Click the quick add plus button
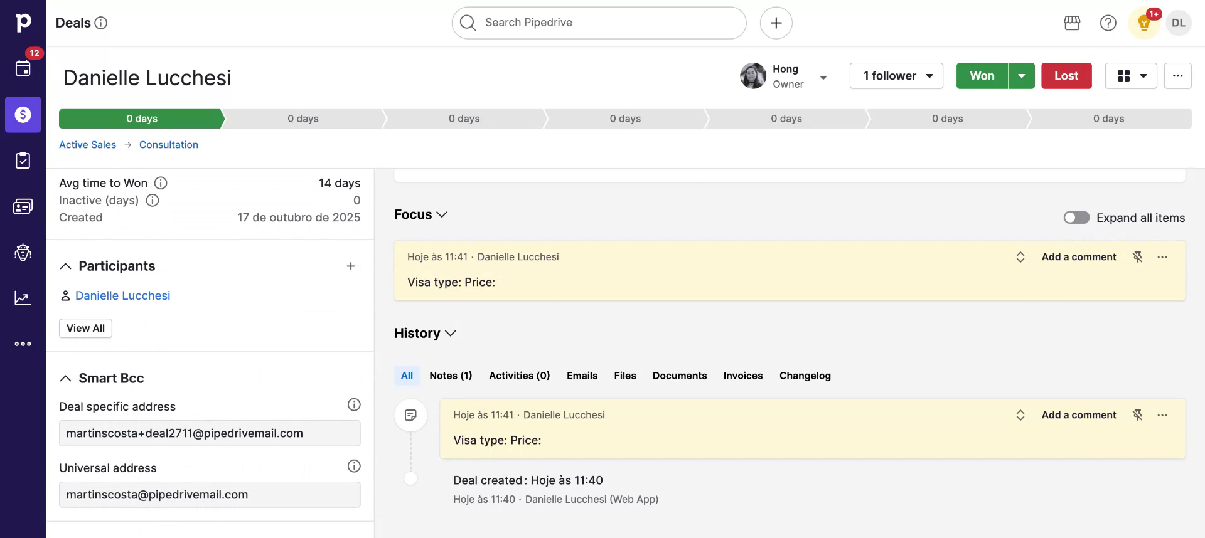 pos(776,23)
